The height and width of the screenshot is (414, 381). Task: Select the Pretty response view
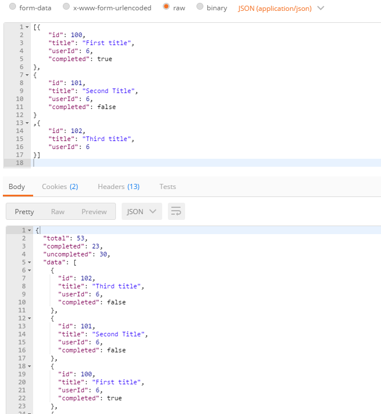pos(25,211)
